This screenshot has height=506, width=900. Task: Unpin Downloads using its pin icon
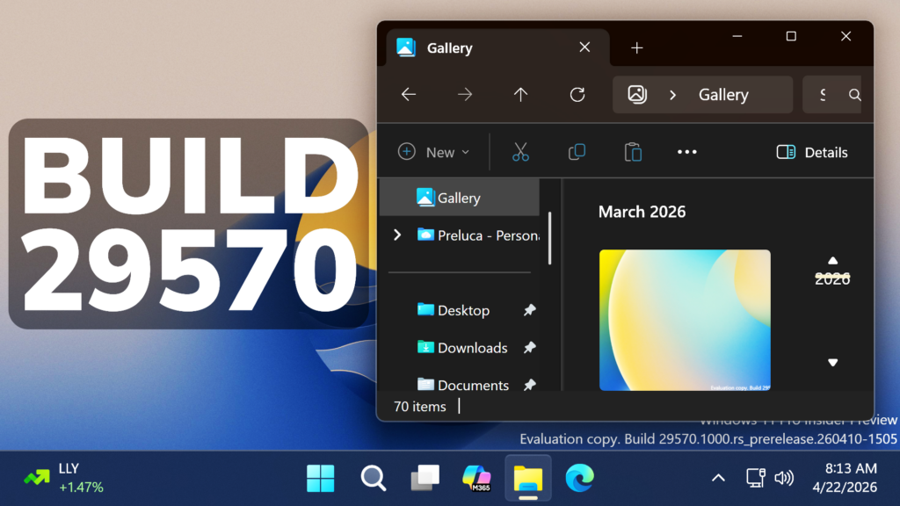tap(529, 348)
